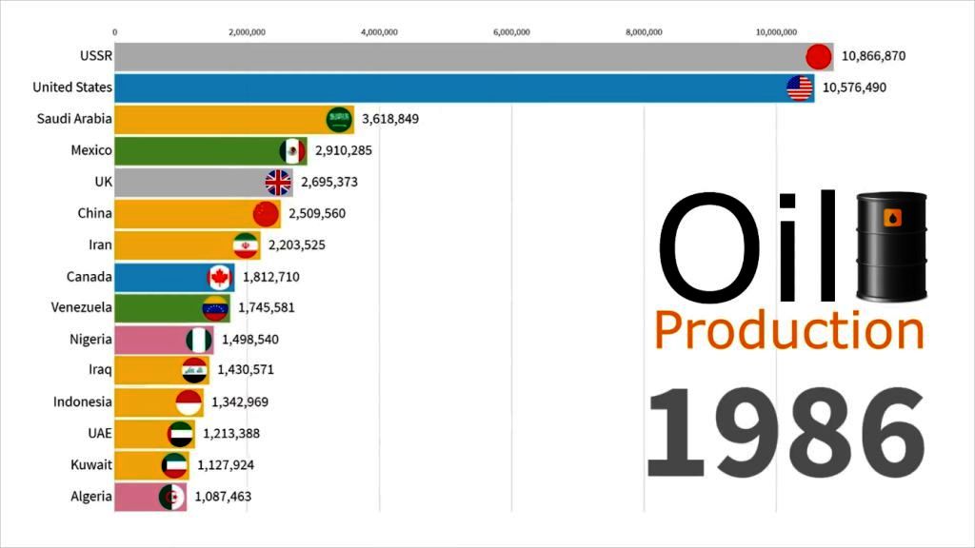Select the Iraq flag icon
The image size is (975, 548).
point(194,370)
